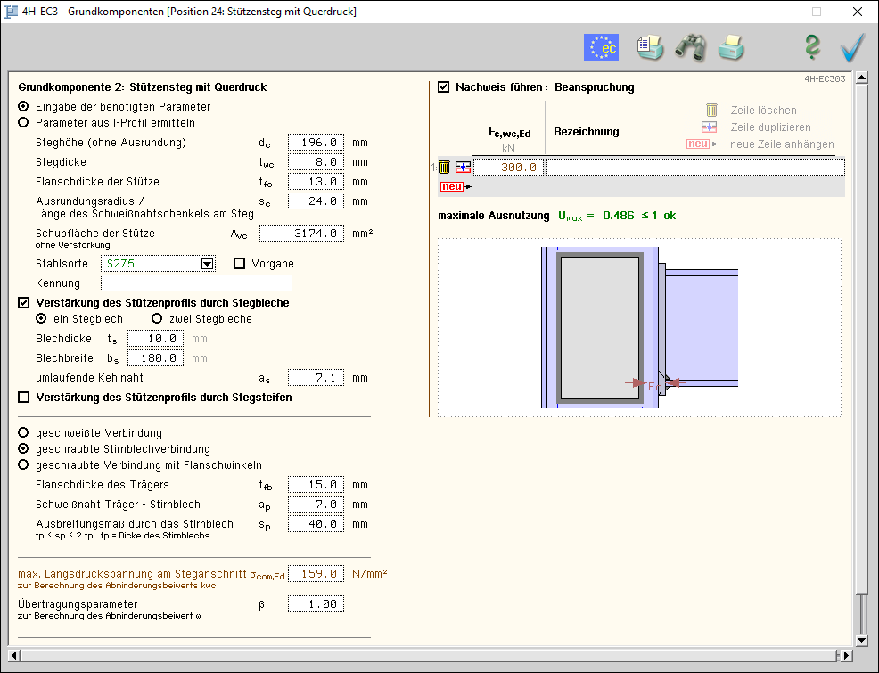Open the binoculars preview icon
Image resolution: width=879 pixels, height=673 pixels.
click(690, 47)
